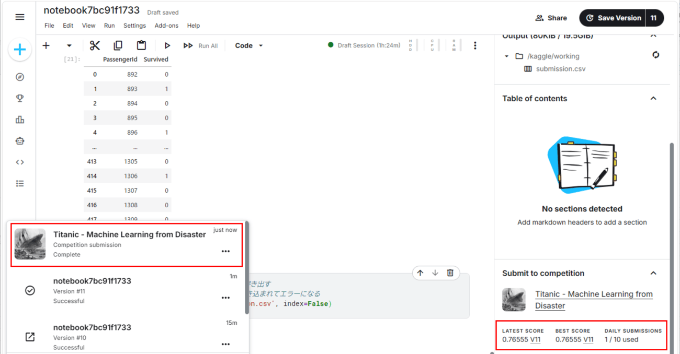The image size is (680, 354).
Task: Click the Save Version button
Action: tap(613, 18)
